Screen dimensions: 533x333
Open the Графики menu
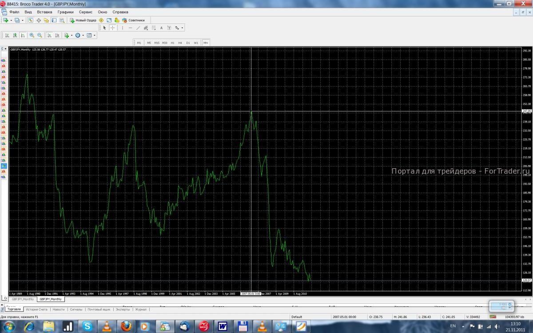65,12
